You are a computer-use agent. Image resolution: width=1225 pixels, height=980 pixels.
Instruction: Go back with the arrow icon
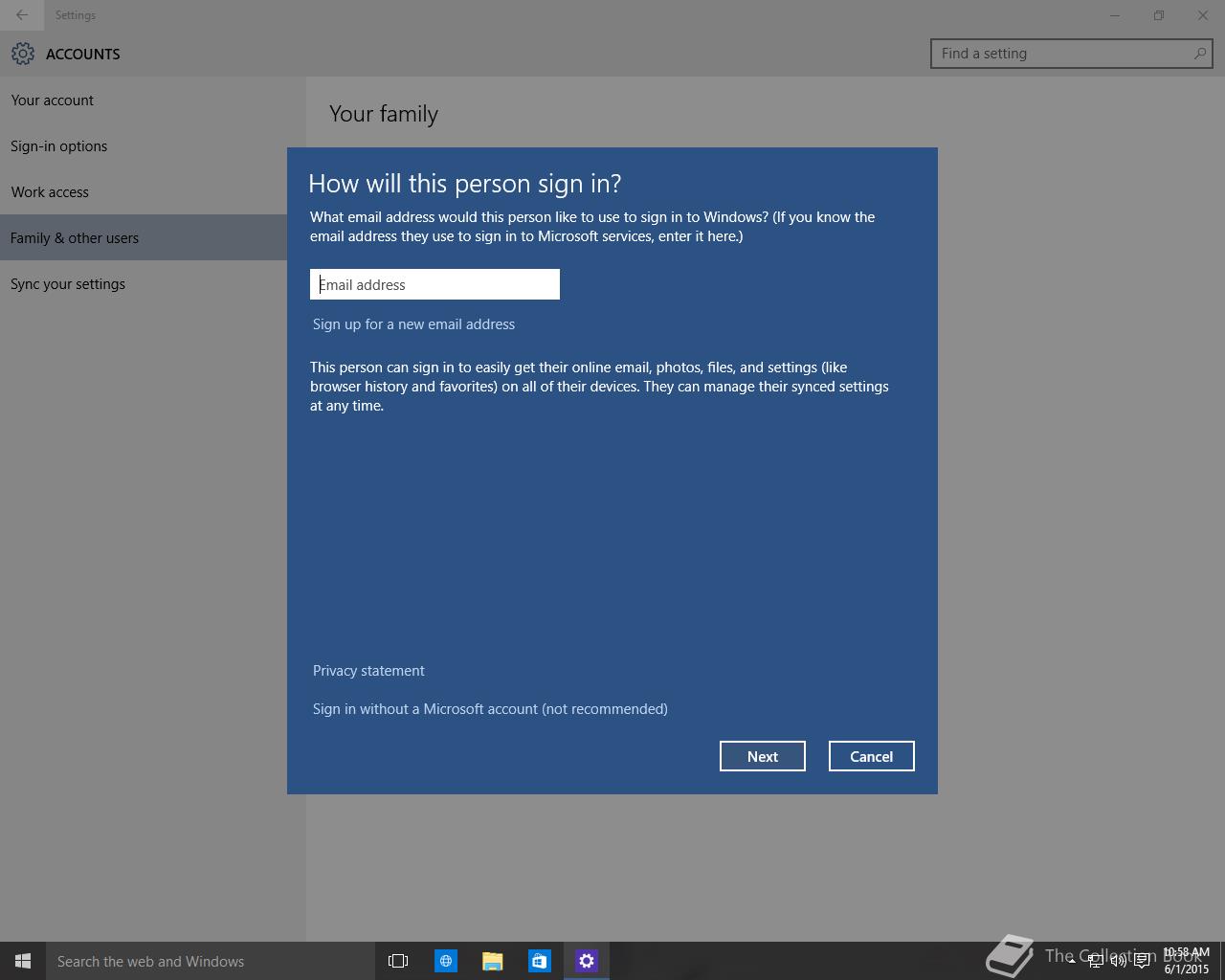(x=22, y=15)
